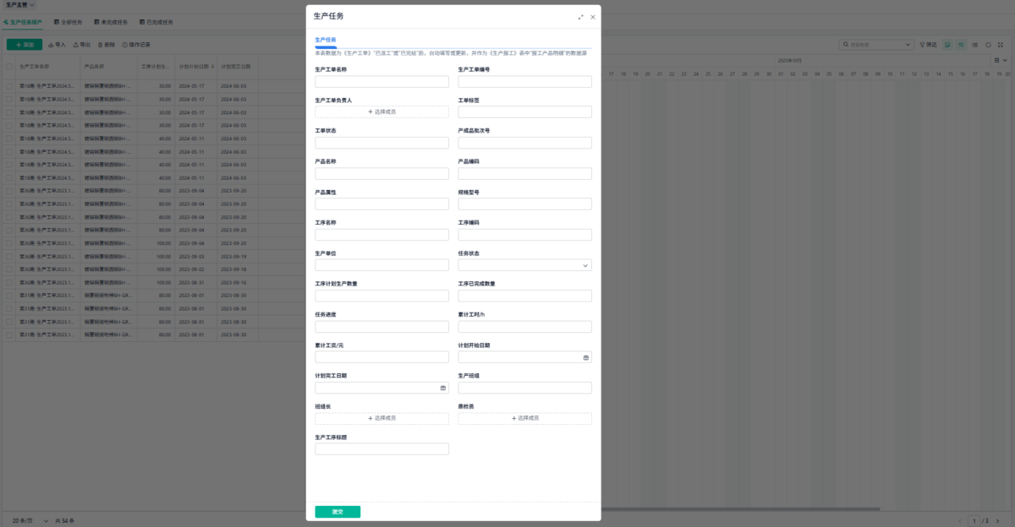Click the 产品属性 input field

[381, 204]
